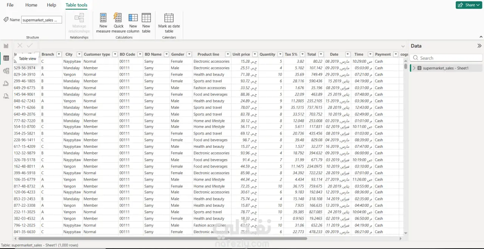This screenshot has height=249, width=484.
Task: Select the Date column header
Action: click(334, 54)
